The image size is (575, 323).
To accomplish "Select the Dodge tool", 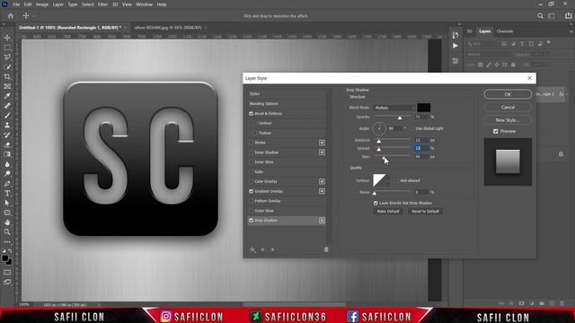I will (x=7, y=174).
